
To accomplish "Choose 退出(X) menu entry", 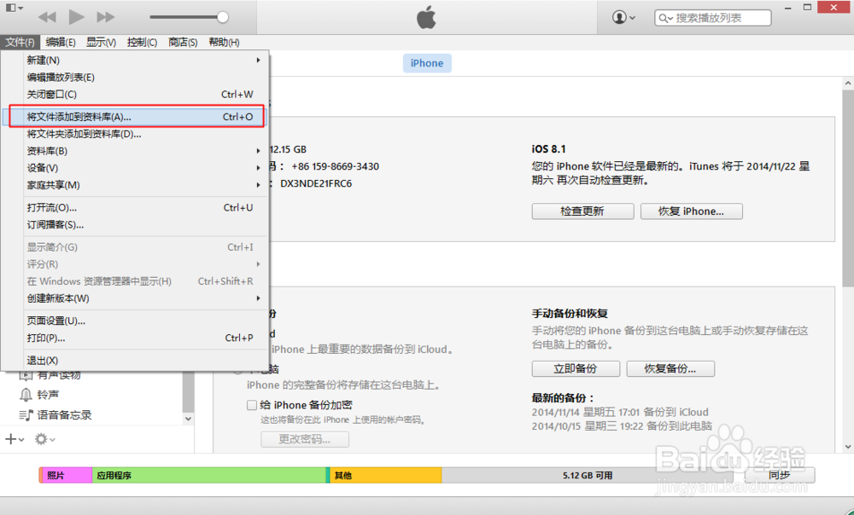I will [x=135, y=361].
